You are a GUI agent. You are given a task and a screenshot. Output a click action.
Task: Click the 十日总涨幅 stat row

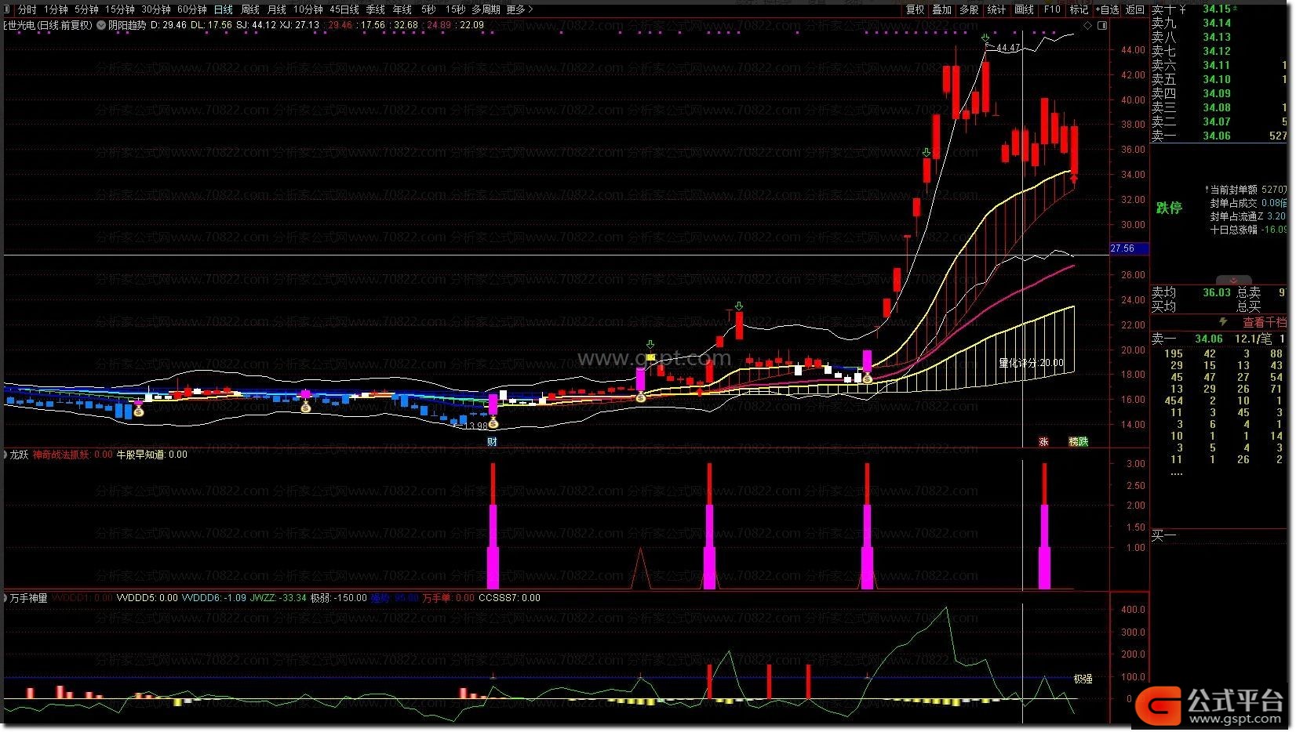coord(1248,230)
